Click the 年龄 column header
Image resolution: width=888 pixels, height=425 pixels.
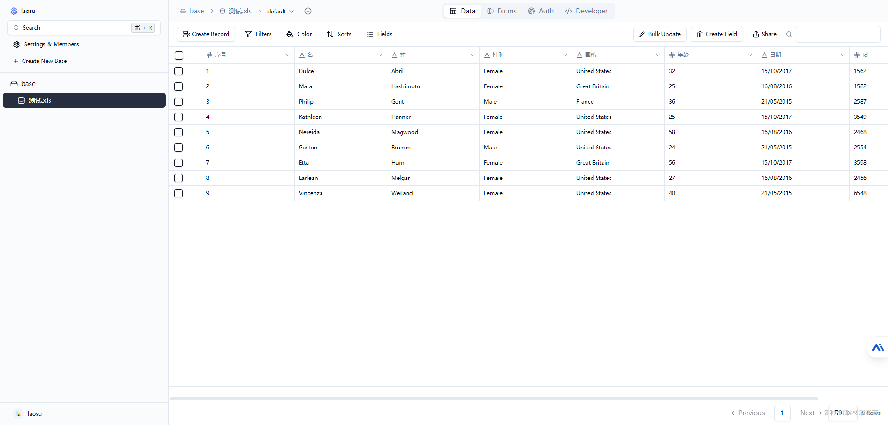click(x=710, y=55)
